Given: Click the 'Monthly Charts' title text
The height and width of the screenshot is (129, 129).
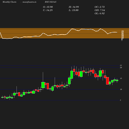Looking at the screenshot, I should (x=9, y=2).
